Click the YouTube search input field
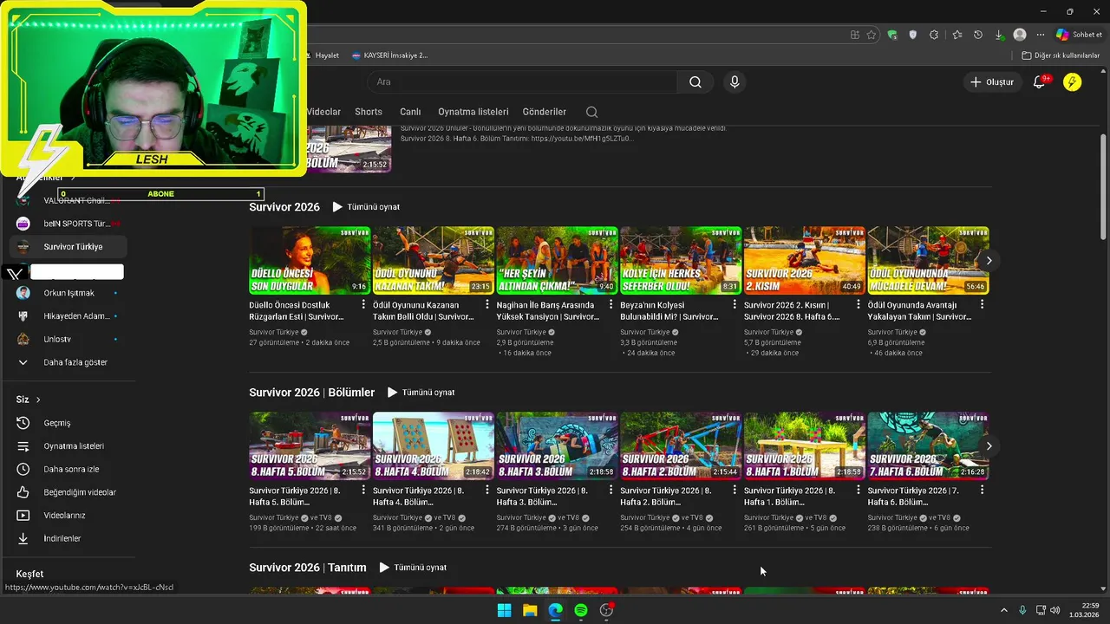 (523, 82)
